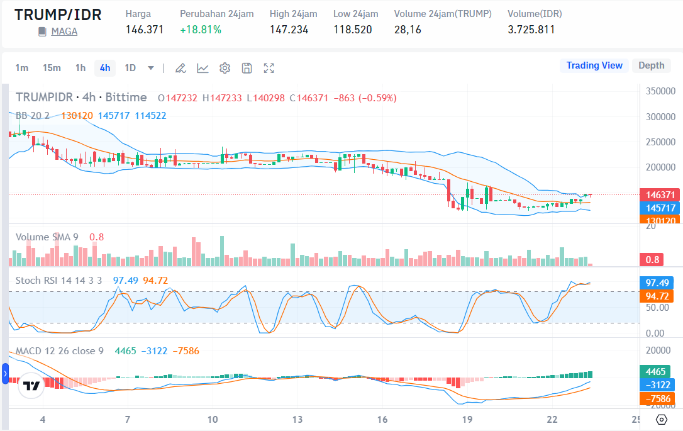Select the 15m timeframe
The width and height of the screenshot is (683, 431).
(52, 68)
